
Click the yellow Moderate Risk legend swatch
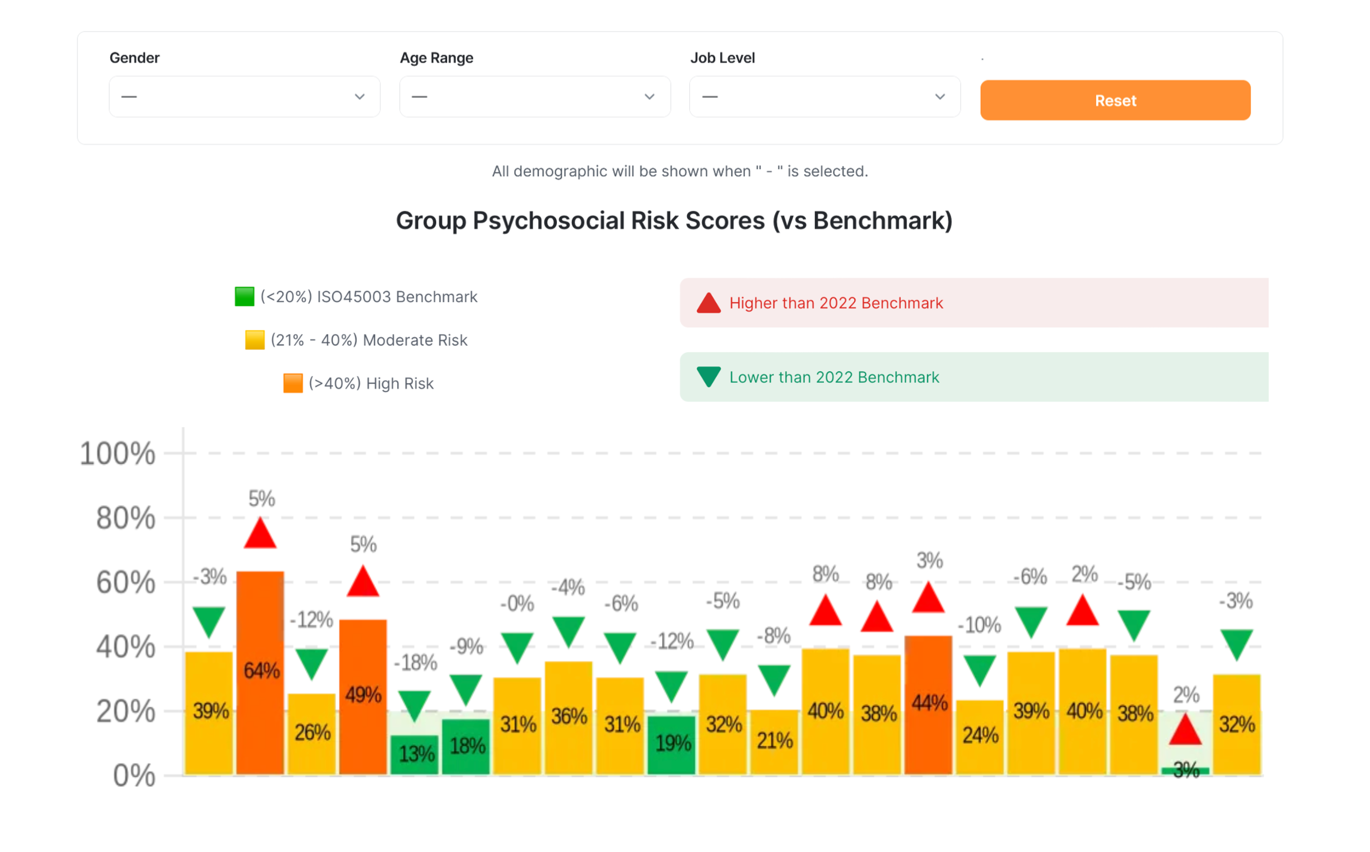click(254, 340)
